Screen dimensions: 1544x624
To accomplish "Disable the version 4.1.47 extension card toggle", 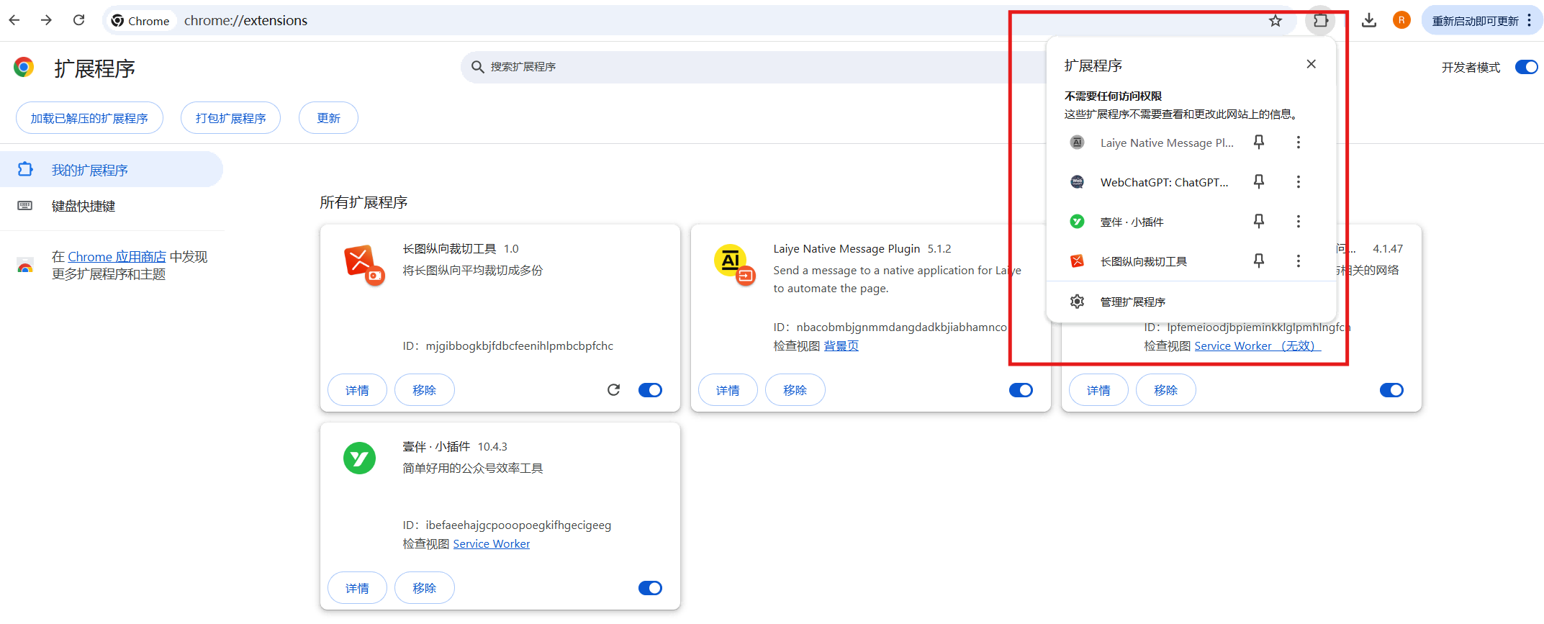I will pos(1391,390).
